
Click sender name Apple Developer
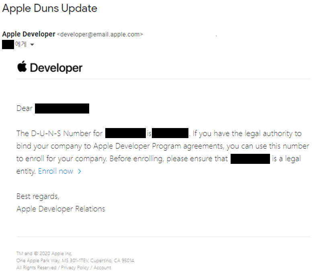pyautogui.click(x=29, y=34)
